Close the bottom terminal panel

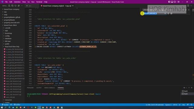[x=192, y=88]
